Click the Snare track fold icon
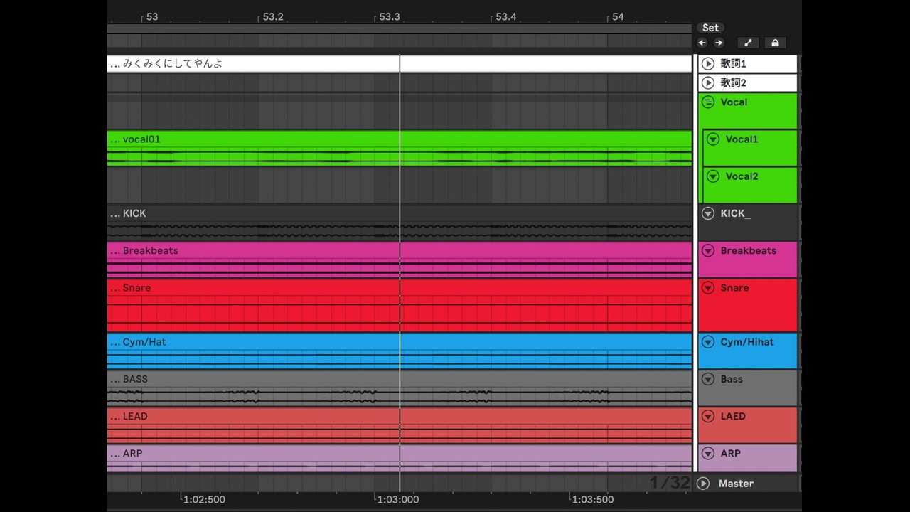Image resolution: width=910 pixels, height=512 pixels. coord(708,288)
